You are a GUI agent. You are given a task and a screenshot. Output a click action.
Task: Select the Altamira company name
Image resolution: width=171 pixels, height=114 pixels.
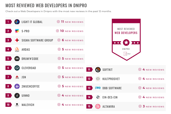coord(109,107)
